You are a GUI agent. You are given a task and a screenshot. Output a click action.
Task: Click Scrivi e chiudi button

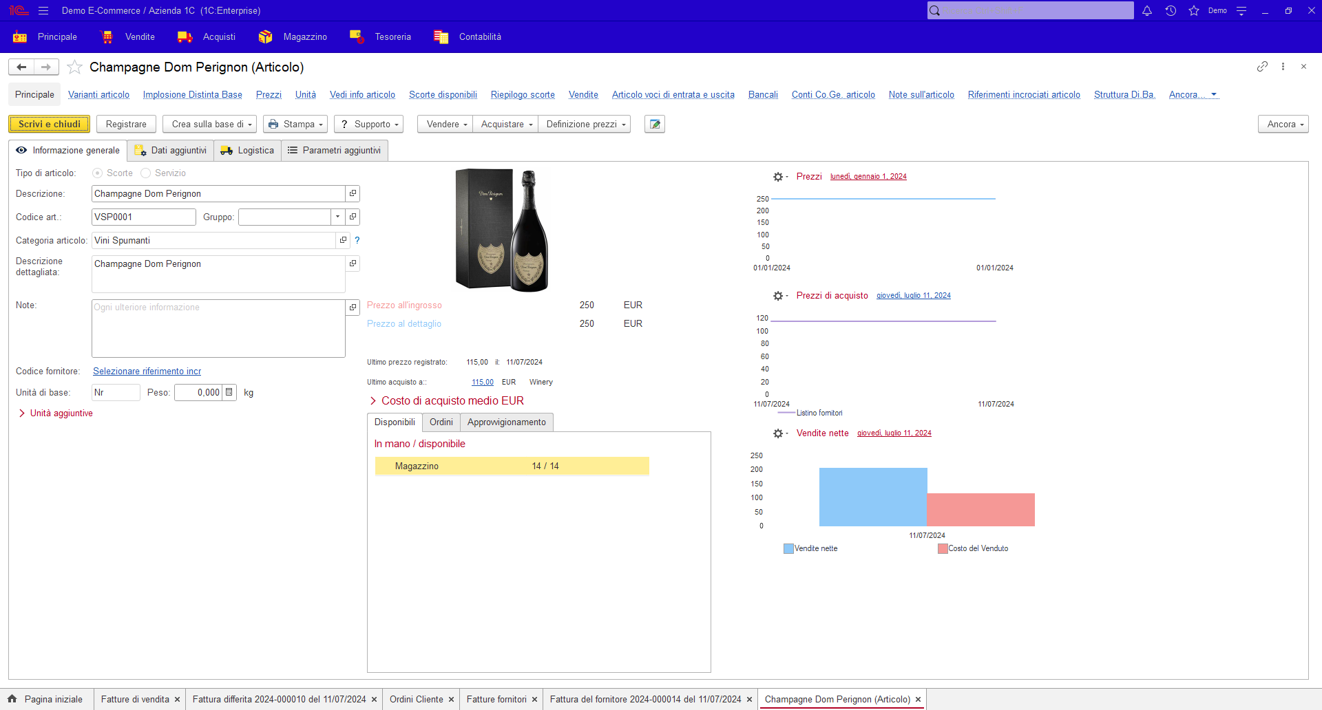tap(50, 124)
